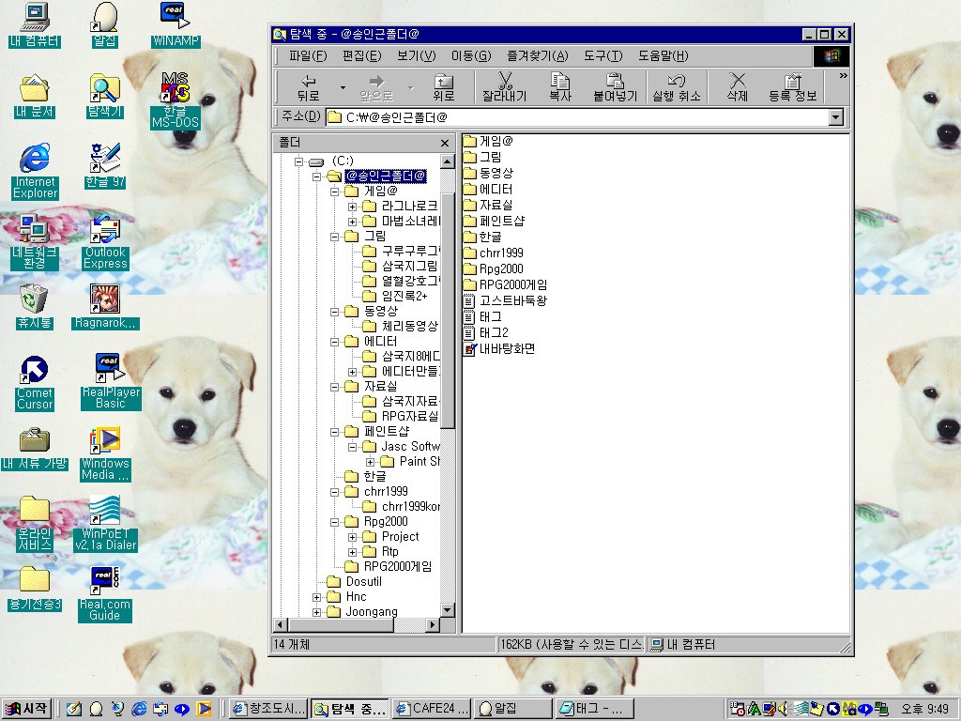Collapse the @송인근폴더@ tree node

click(316, 176)
